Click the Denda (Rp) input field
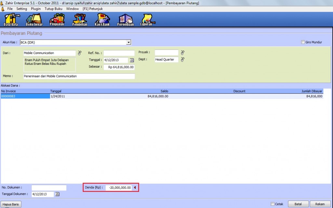The image size is (333, 208). pyautogui.click(x=119, y=188)
